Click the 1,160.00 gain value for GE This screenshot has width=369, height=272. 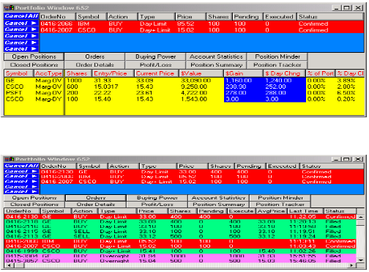click(238, 81)
